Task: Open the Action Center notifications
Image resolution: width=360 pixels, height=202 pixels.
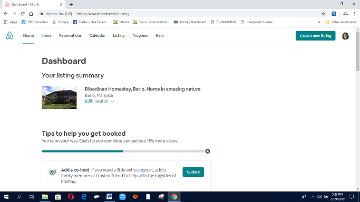Action: click(x=351, y=197)
